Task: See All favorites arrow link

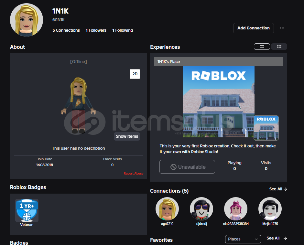Action: 277,238
